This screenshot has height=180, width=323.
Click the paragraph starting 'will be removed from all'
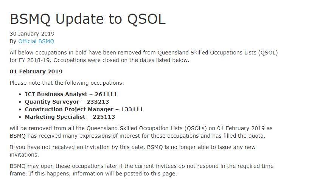pyautogui.click(x=141, y=132)
